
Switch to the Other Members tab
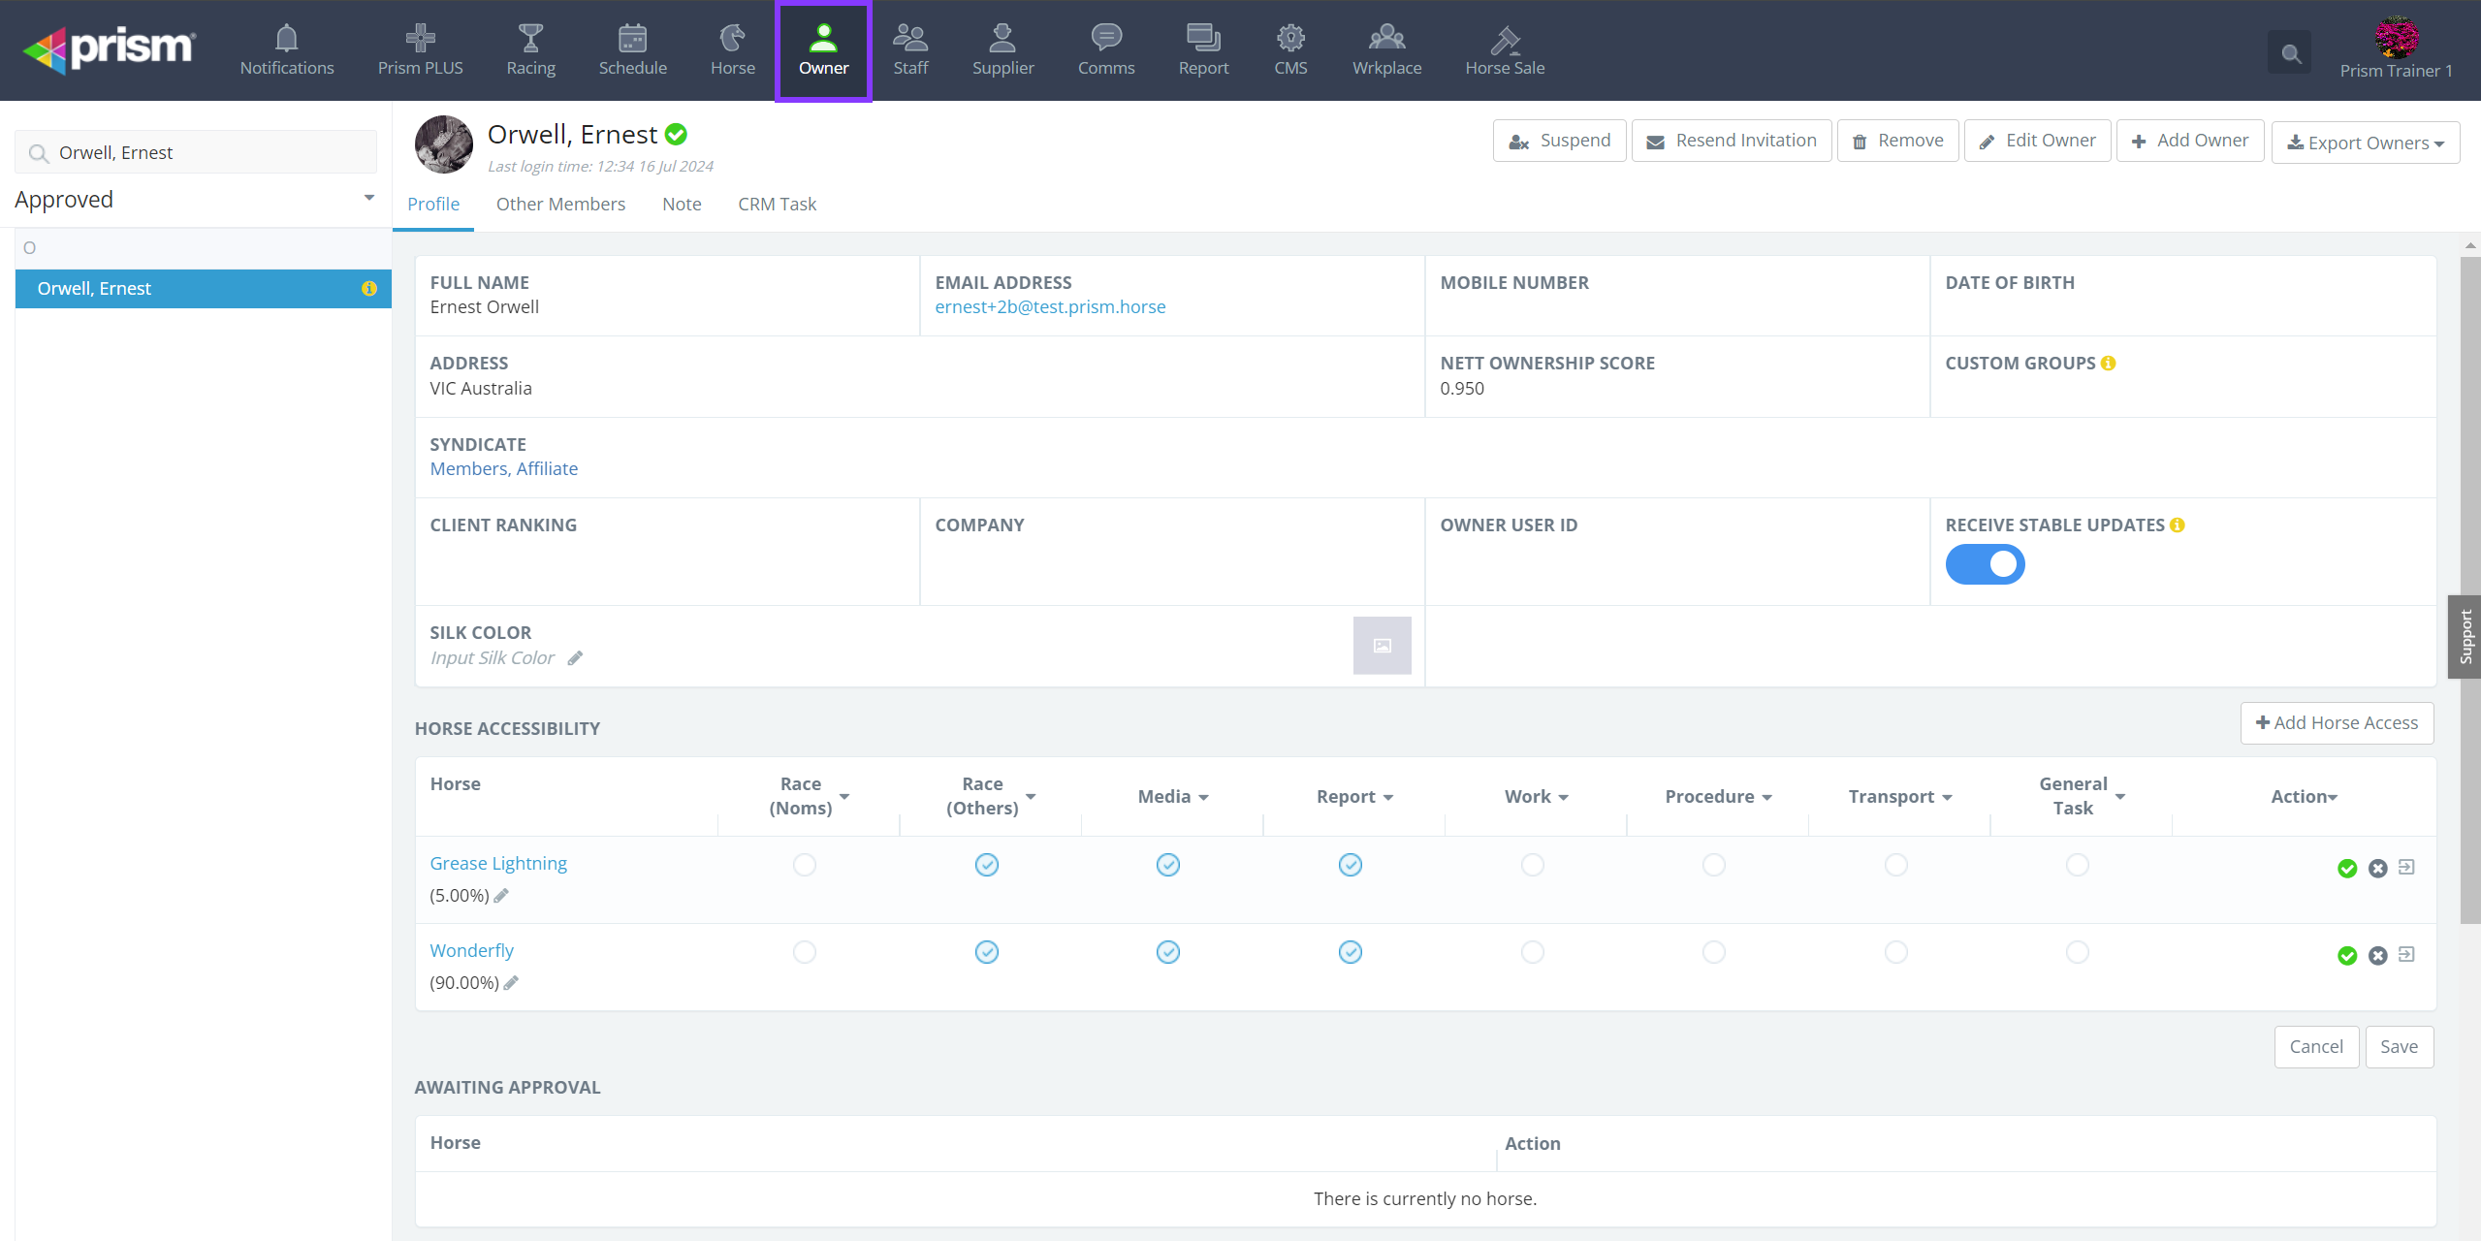point(560,205)
